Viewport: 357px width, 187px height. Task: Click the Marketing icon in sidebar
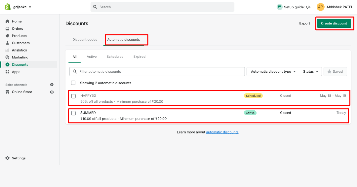tap(8, 57)
